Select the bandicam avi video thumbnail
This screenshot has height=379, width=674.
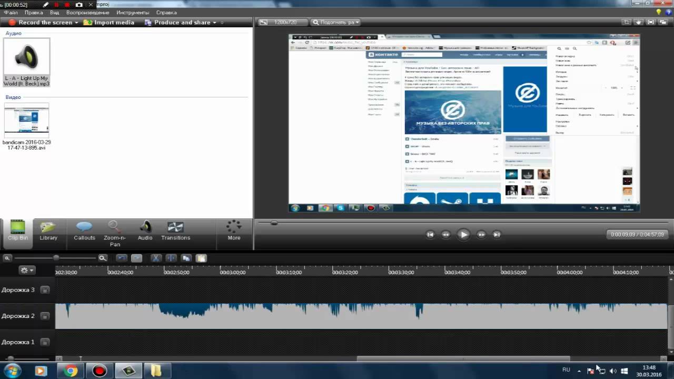pyautogui.click(x=26, y=120)
